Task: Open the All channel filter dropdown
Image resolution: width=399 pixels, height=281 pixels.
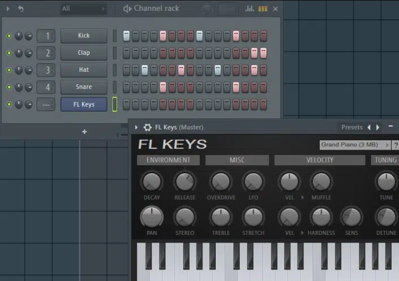Action: (x=83, y=9)
